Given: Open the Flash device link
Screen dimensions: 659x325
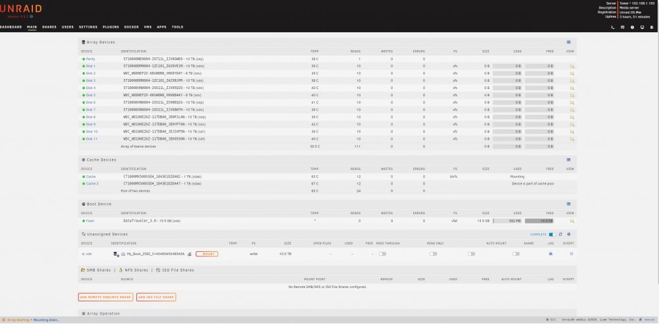Looking at the screenshot, I should 90,221.
